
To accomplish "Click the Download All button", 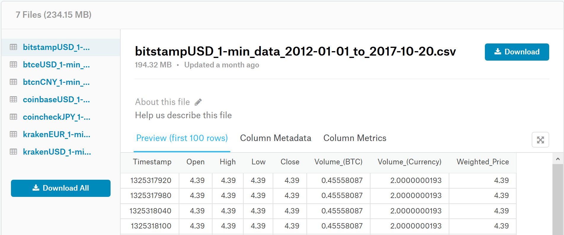I will pyautogui.click(x=61, y=188).
